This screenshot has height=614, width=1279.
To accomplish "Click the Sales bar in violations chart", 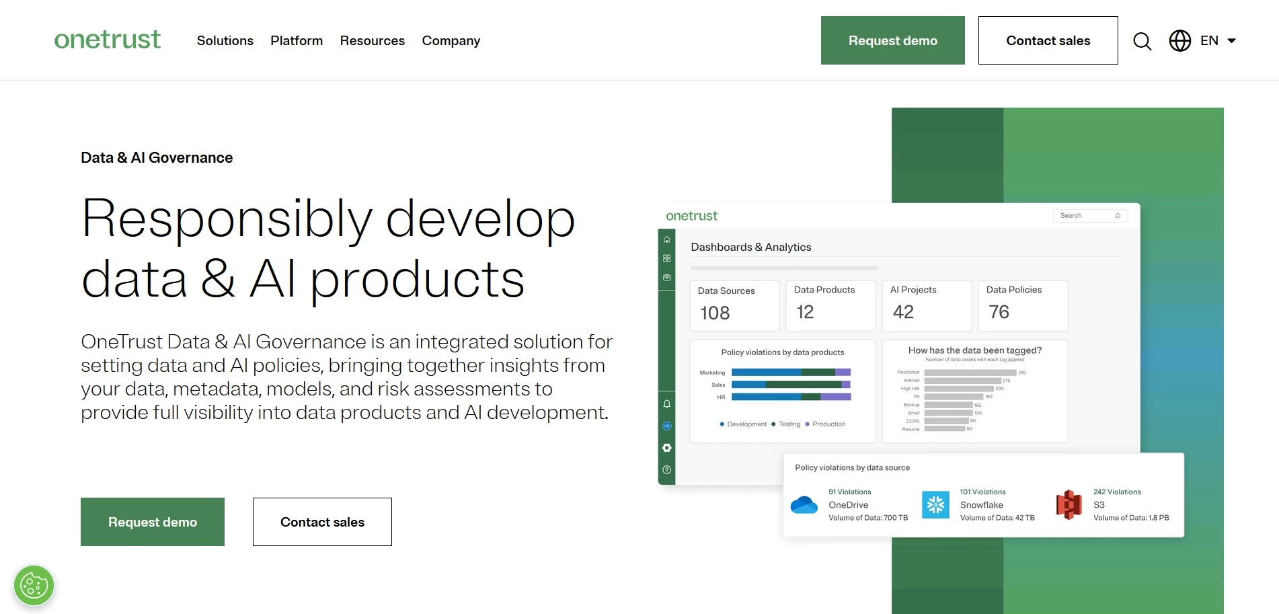I will (791, 385).
